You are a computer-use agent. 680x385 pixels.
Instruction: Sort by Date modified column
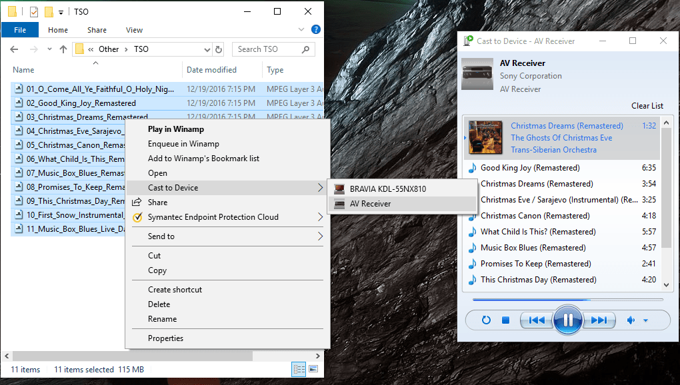point(211,70)
